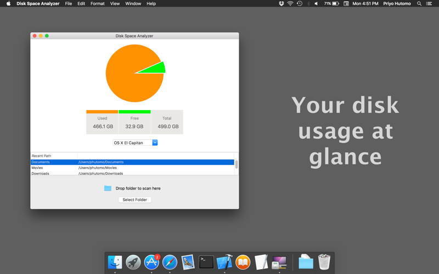Check the 71% battery status icon

click(x=331, y=4)
